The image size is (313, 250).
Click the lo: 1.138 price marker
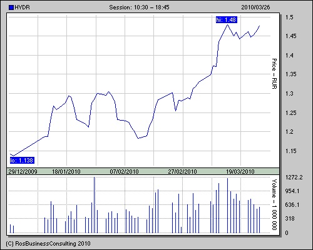[x=22, y=161]
